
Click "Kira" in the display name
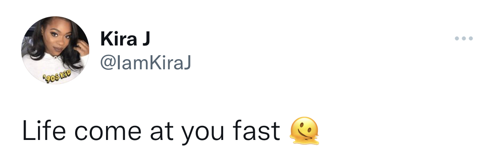click(x=119, y=39)
